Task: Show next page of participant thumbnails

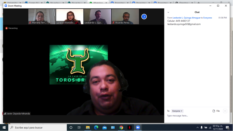Action: click(144, 16)
